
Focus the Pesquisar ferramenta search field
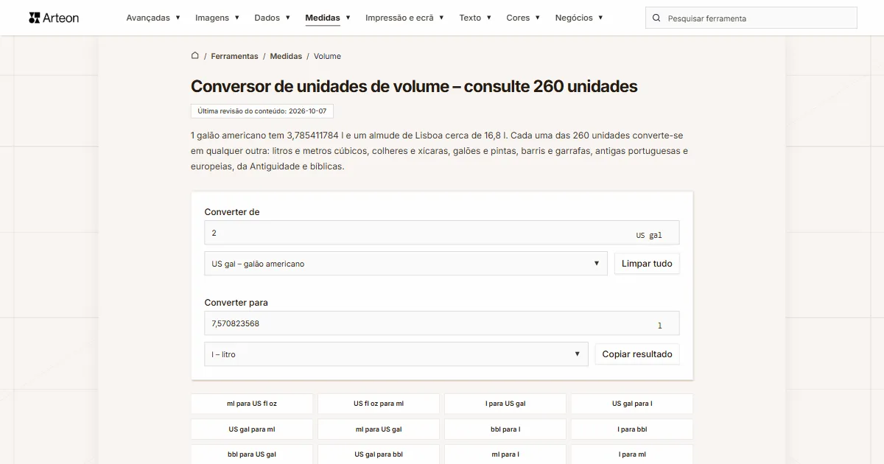tap(751, 18)
